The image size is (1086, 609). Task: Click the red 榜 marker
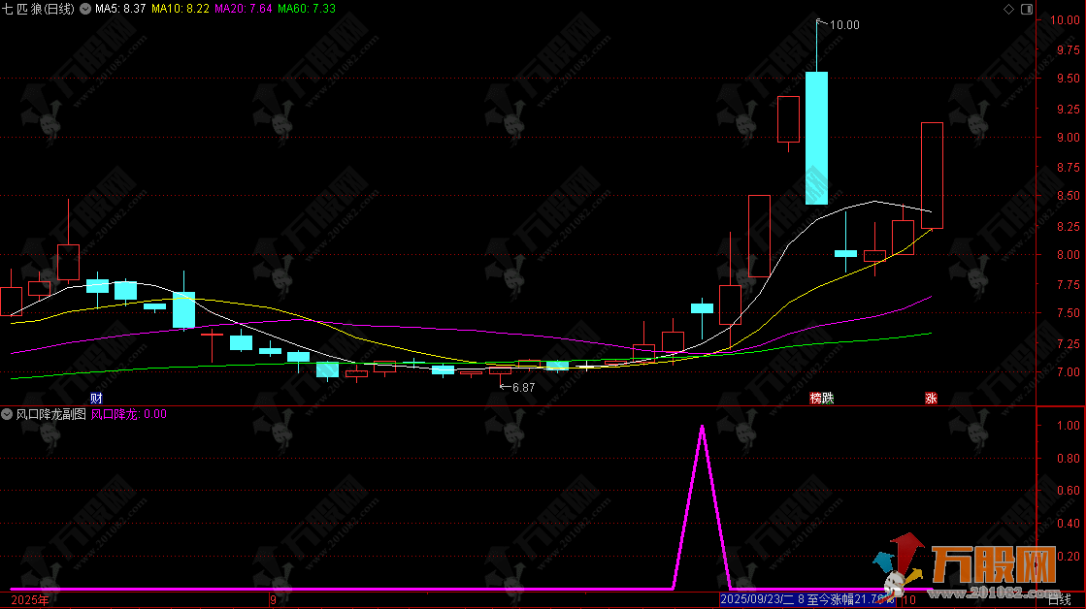pos(815,399)
